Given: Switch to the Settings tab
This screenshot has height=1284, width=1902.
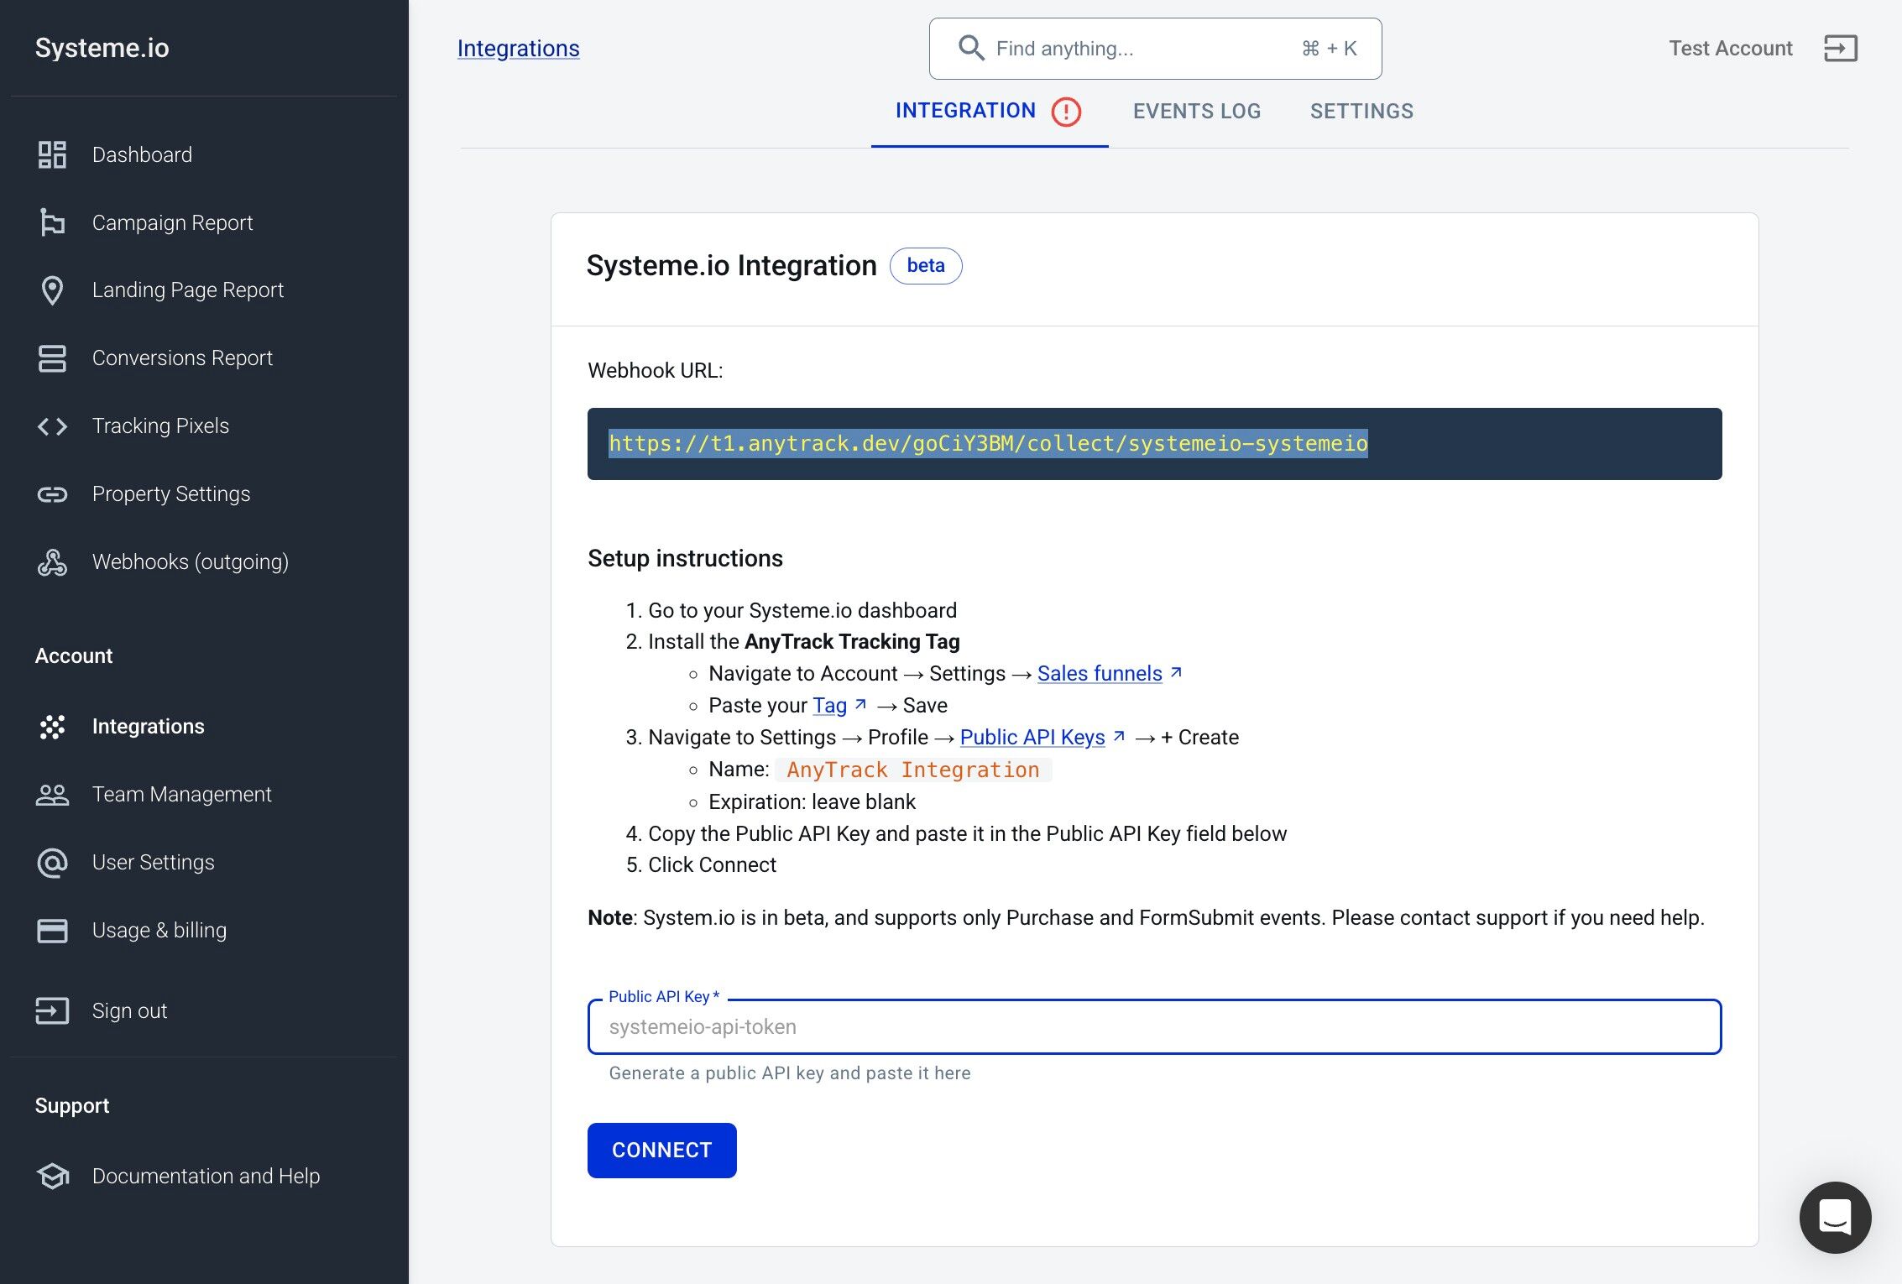Looking at the screenshot, I should click(1361, 111).
